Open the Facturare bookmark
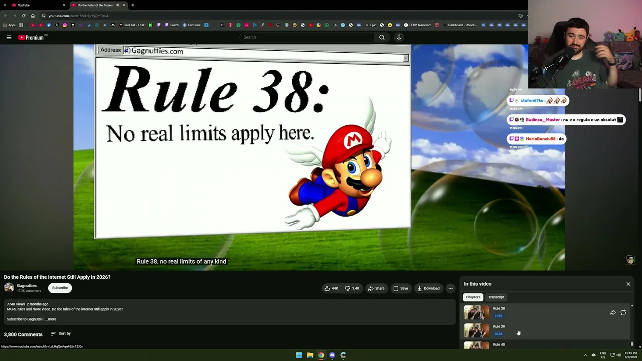 (x=192, y=25)
